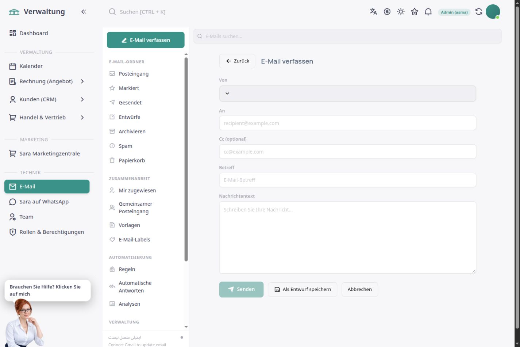This screenshot has width=520, height=347.
Task: Open favorites star icon in header
Action: point(415,12)
